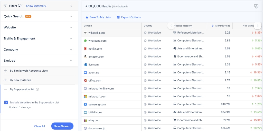263x131 pixels.
Task: Click Clear All filters link
Action: coord(40,126)
